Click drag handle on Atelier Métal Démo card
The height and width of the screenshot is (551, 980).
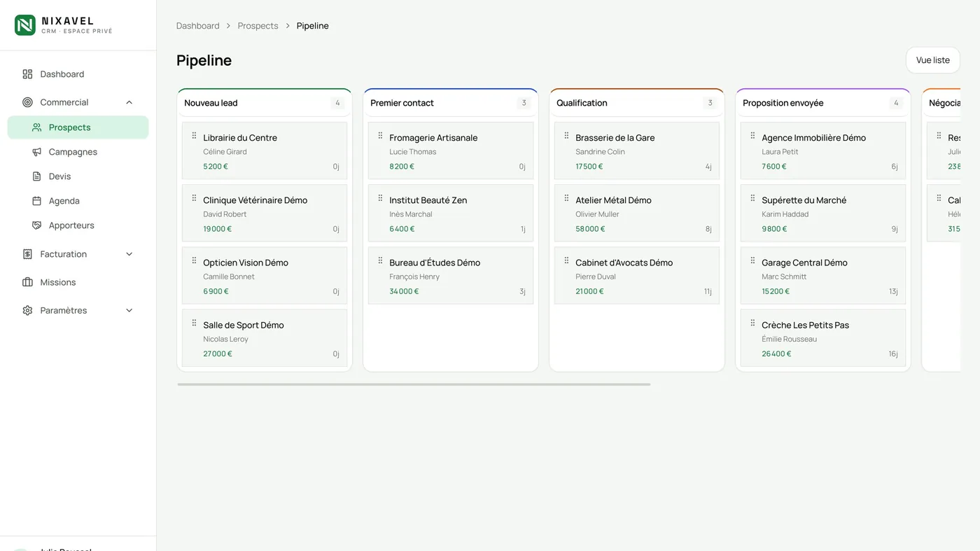coord(566,198)
